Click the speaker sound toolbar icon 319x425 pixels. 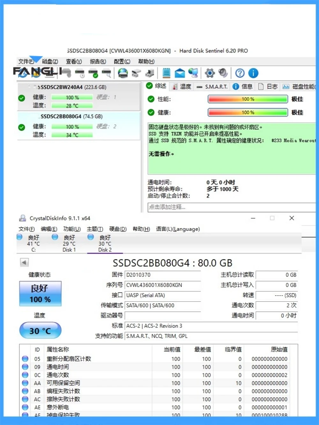223,73
